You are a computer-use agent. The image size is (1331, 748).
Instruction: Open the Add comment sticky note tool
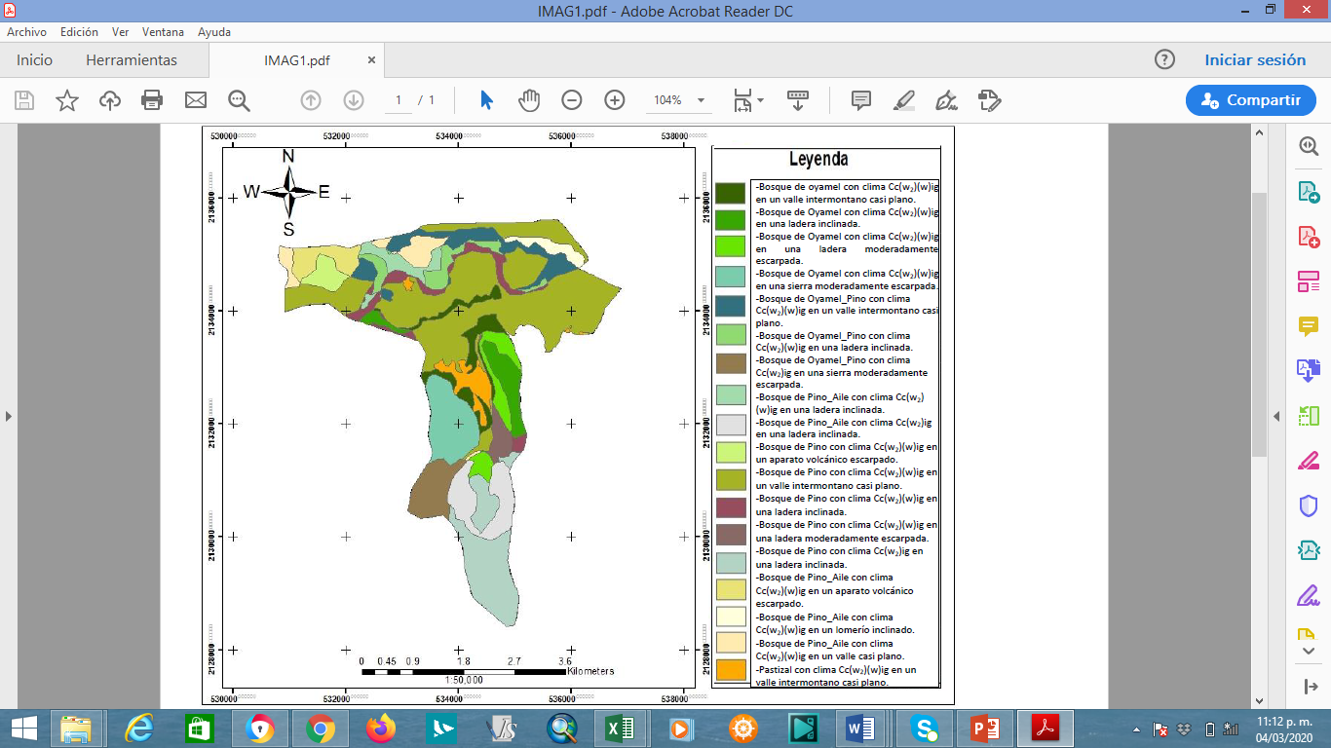(x=861, y=100)
